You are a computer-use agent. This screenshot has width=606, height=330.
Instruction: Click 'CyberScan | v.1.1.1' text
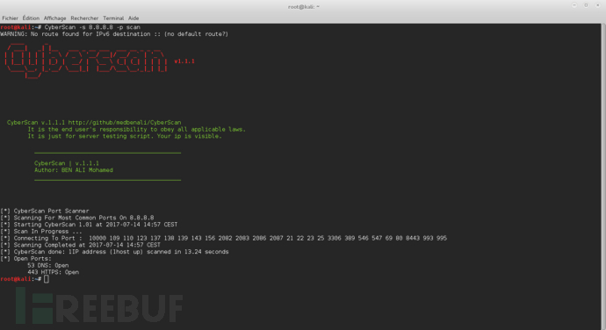coord(67,163)
